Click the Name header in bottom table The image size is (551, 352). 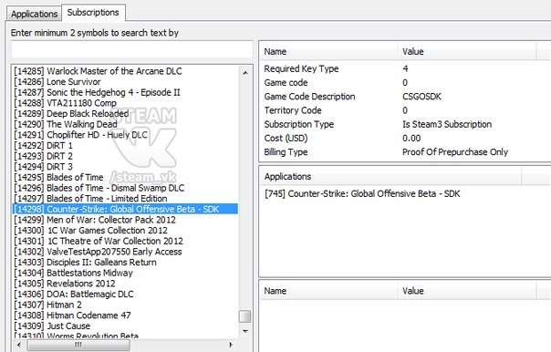(x=328, y=291)
